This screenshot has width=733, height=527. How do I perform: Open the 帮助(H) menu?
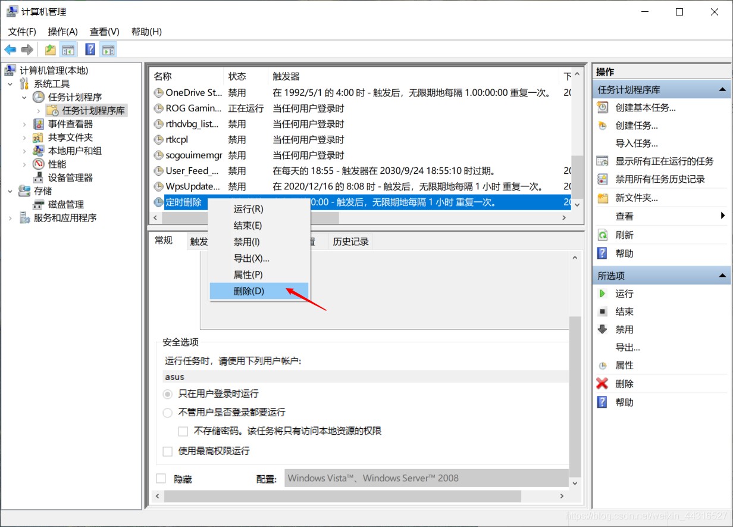(x=146, y=32)
